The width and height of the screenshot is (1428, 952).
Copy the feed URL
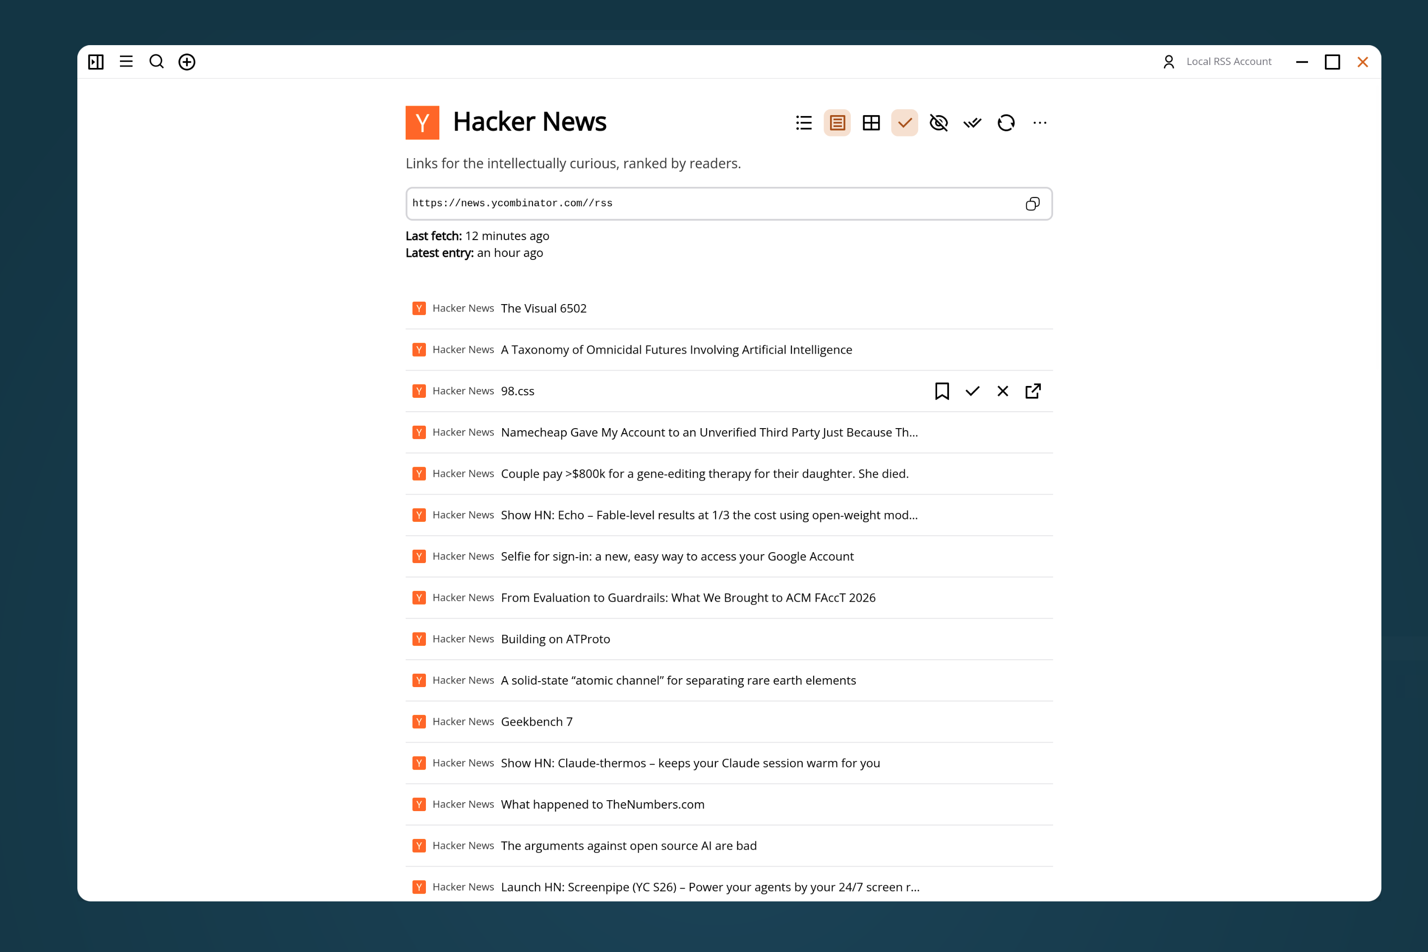(1032, 203)
